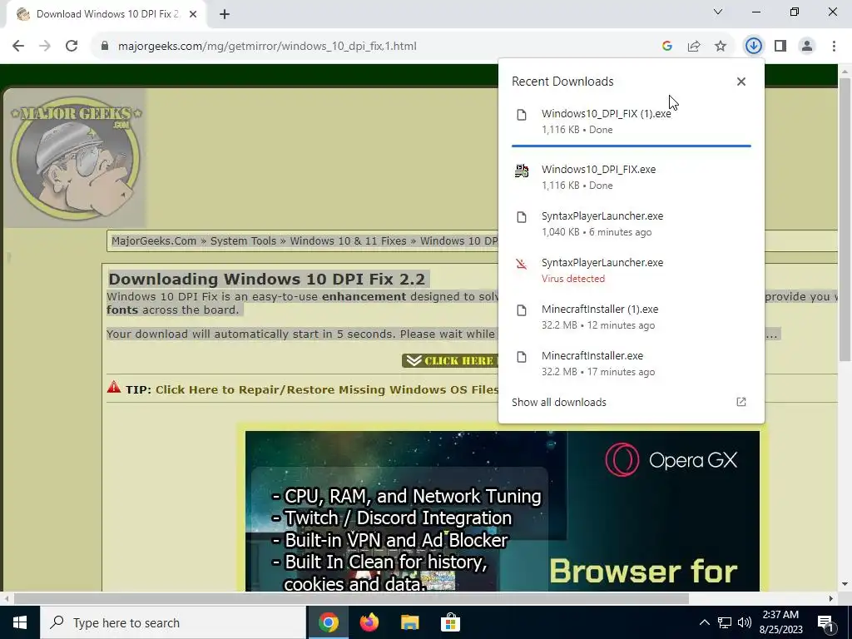Open downloads page via external-link icon
The height and width of the screenshot is (639, 852).
pyautogui.click(x=741, y=402)
